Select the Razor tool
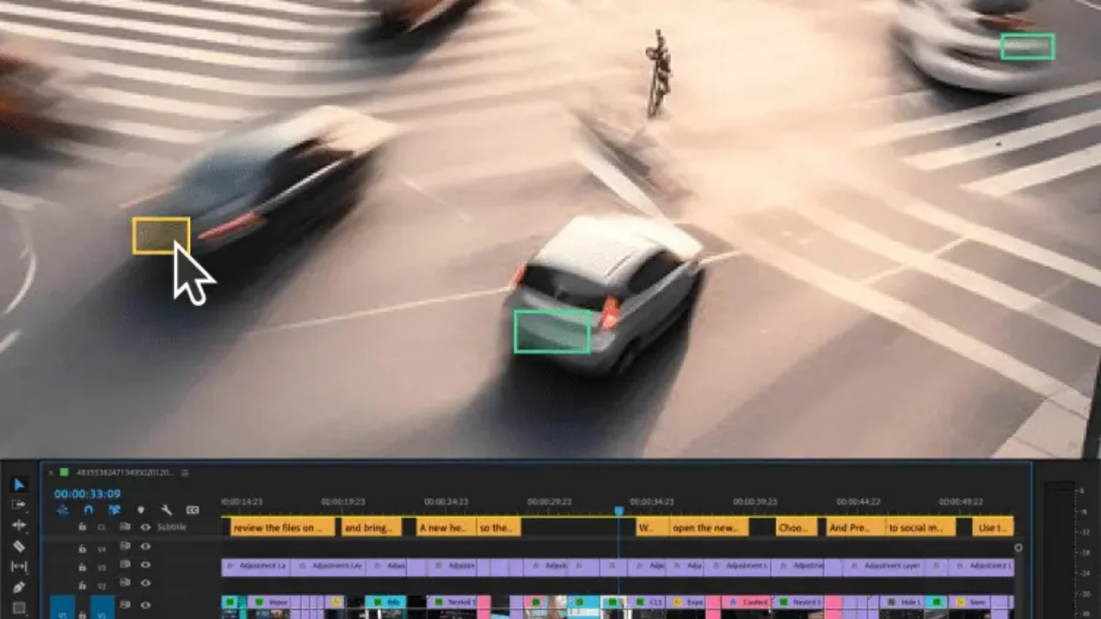Viewport: 1101px width, 619px height. [x=19, y=546]
